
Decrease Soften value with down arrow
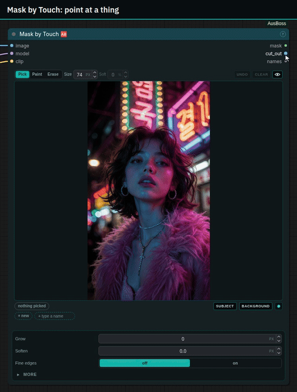[279, 353]
